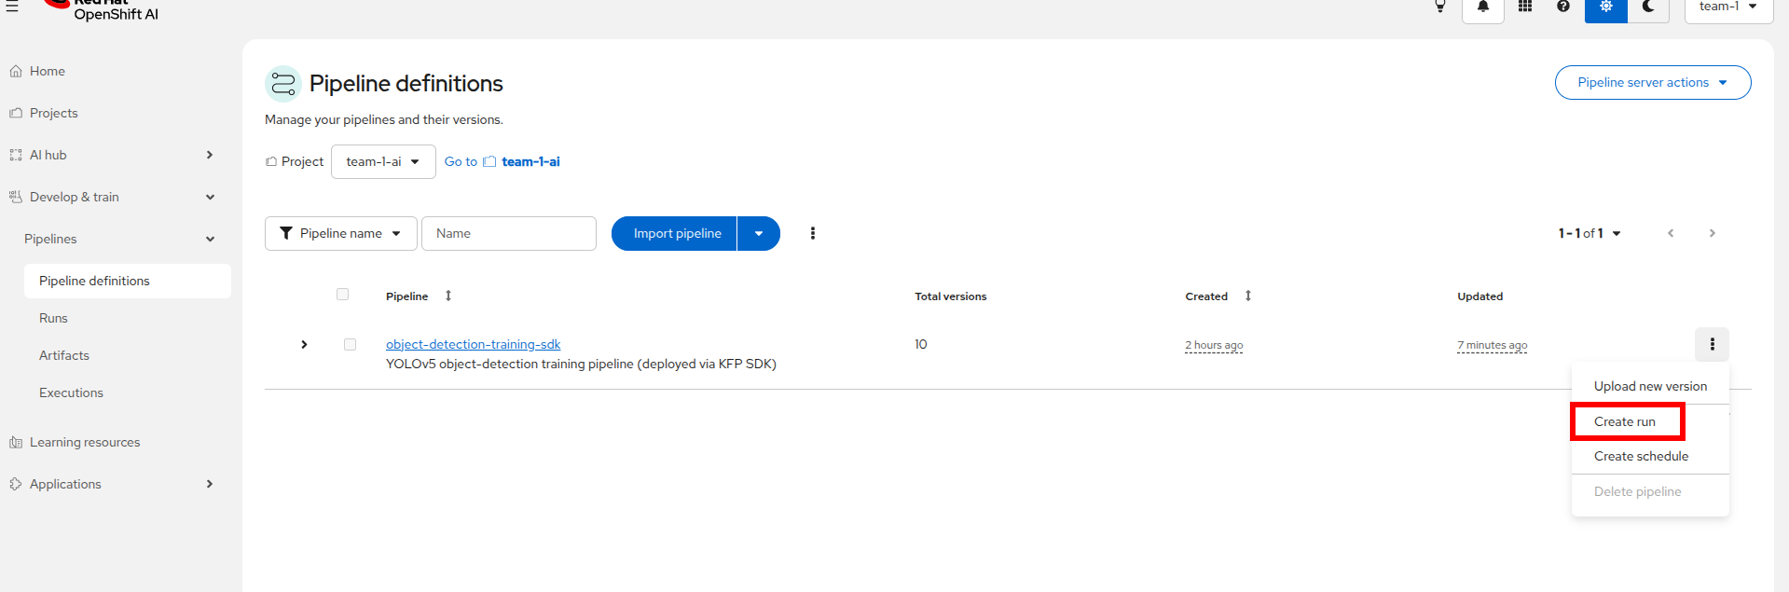Screen dimensions: 1789x592
Task: Sort by Pipeline column
Action: coord(419,296)
